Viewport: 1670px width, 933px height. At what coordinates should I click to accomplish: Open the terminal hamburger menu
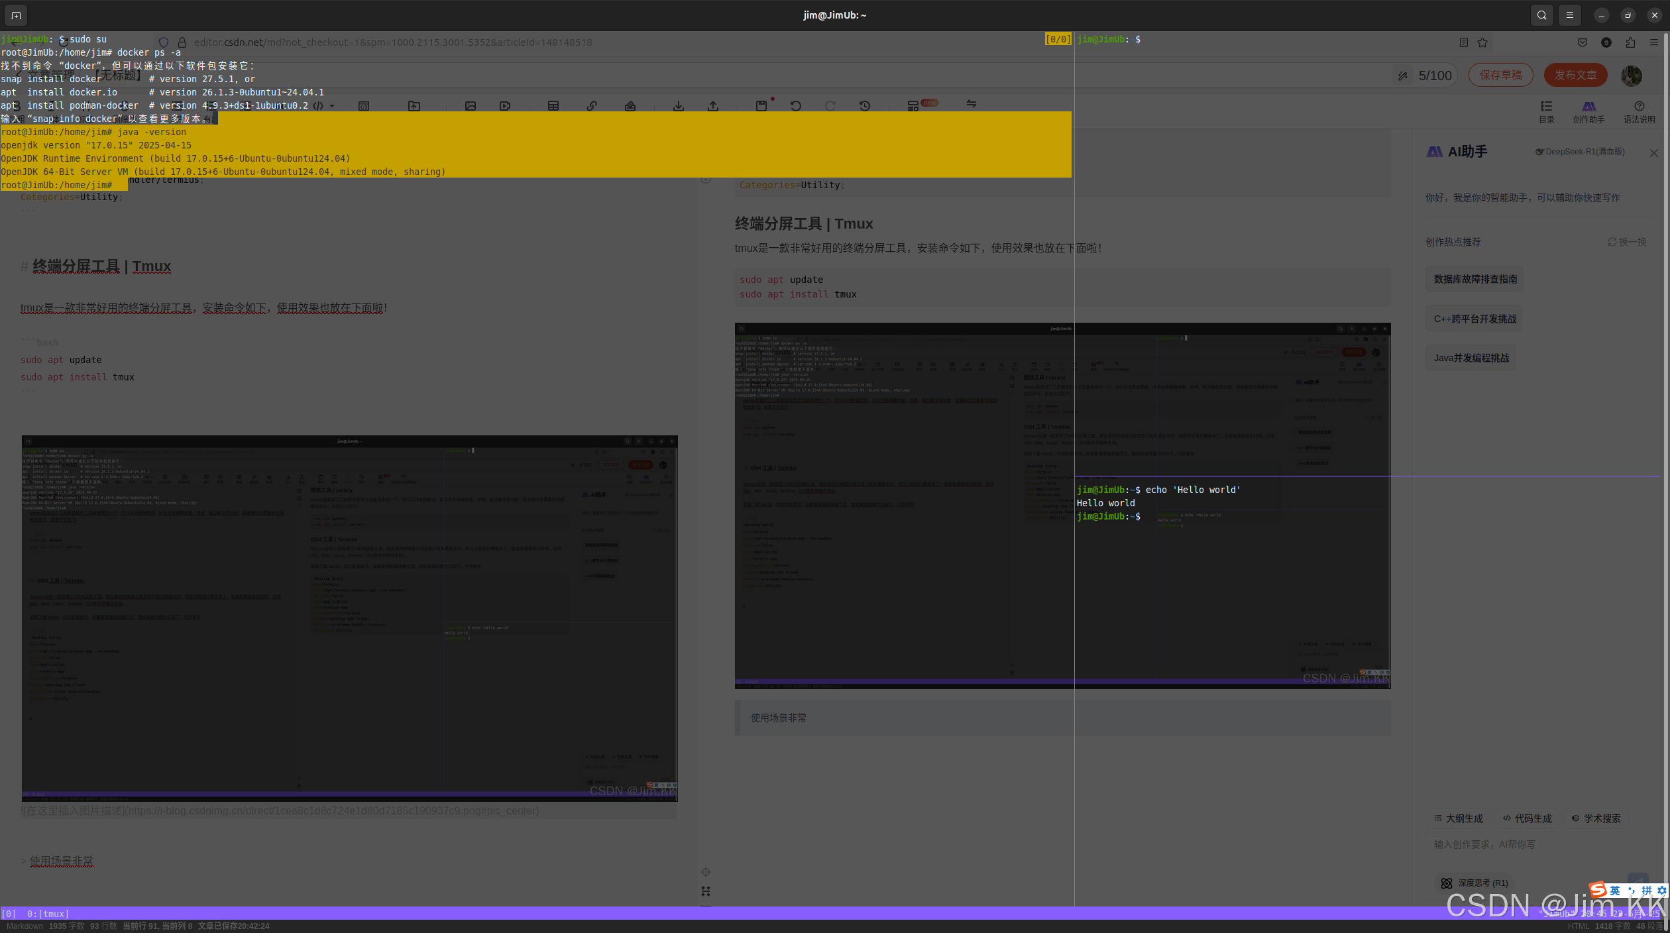tap(1569, 15)
